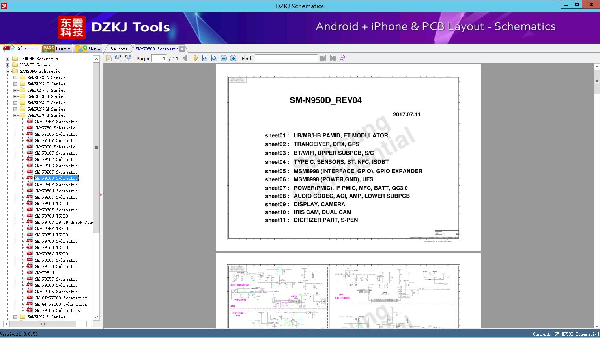Expand the SAMSUNG A Series folder
The image size is (600, 338).
click(15, 78)
